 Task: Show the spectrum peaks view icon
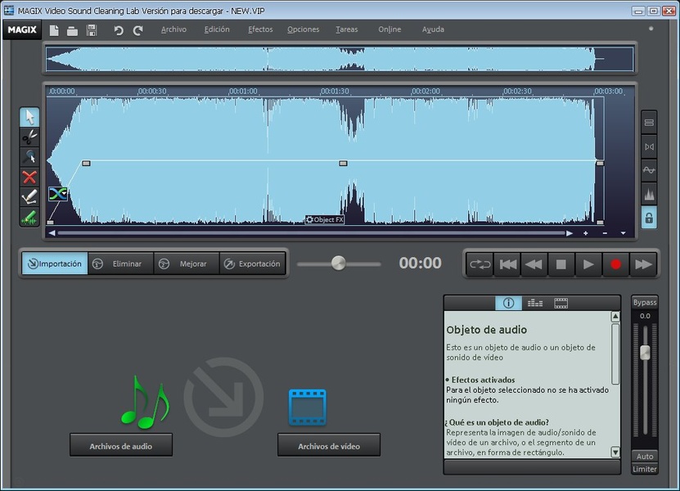pyautogui.click(x=649, y=194)
